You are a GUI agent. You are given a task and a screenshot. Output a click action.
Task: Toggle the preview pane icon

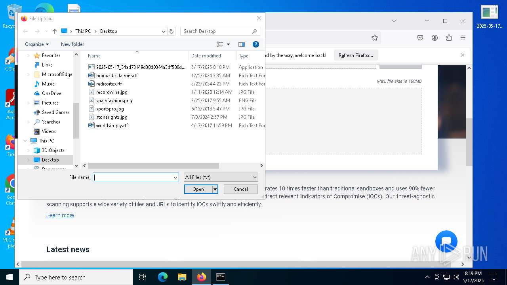242,44
